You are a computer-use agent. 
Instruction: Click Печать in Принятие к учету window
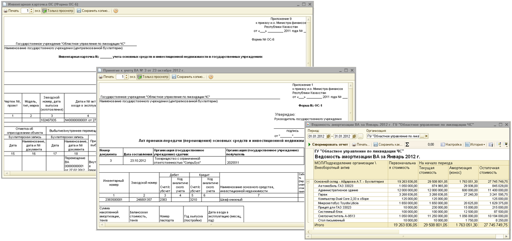coord(106,77)
